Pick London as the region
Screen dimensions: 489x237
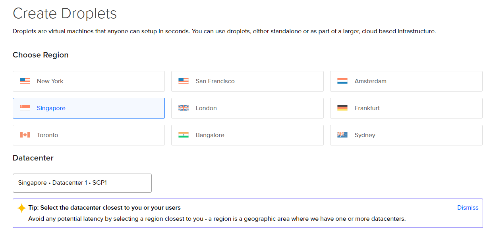(247, 108)
